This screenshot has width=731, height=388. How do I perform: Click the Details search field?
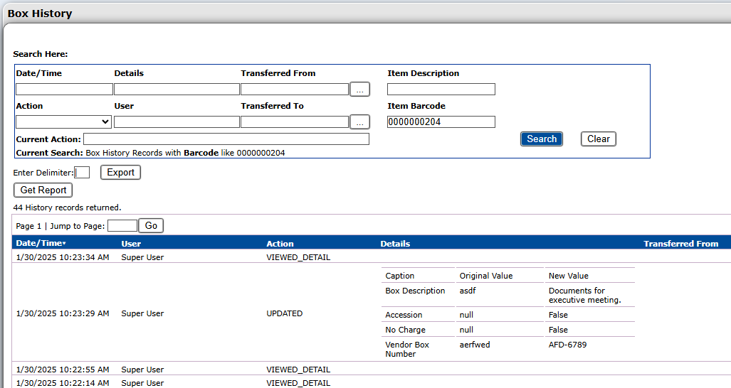coord(177,90)
